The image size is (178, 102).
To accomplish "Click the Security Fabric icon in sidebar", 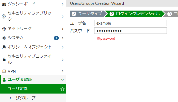I will [4, 16].
